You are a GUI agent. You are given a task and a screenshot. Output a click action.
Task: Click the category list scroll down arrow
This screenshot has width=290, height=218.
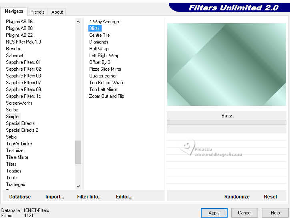[x=78, y=186]
